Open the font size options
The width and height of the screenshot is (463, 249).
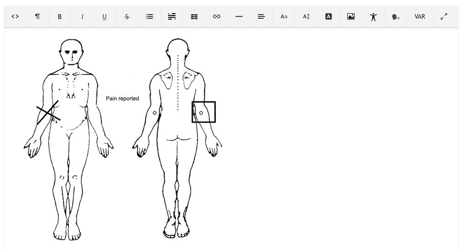(306, 16)
